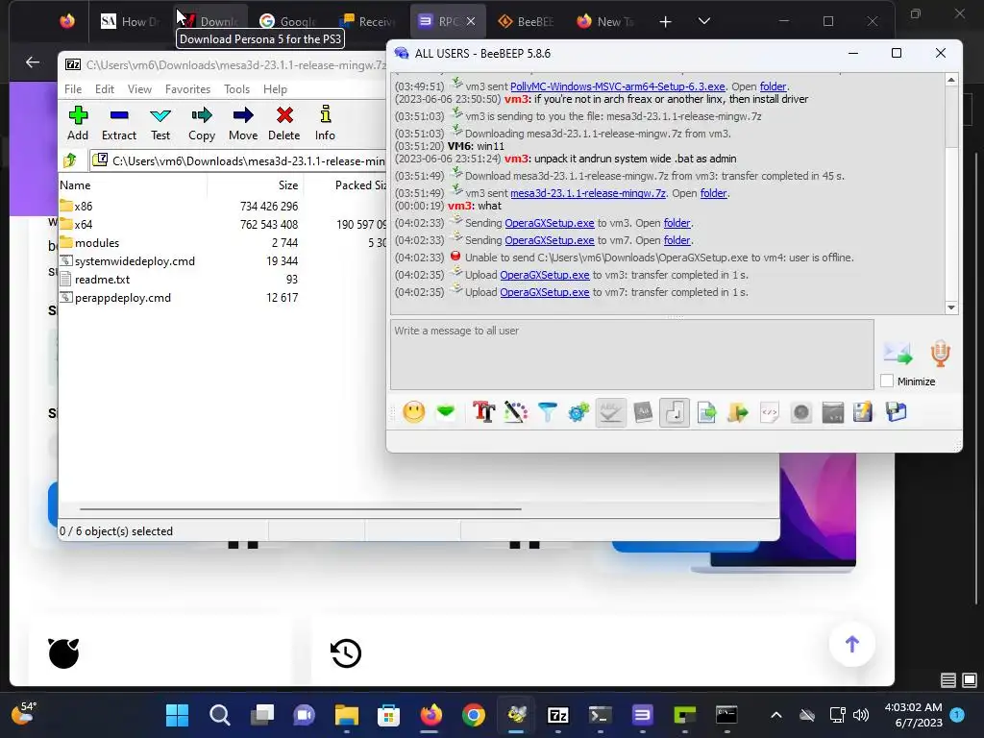This screenshot has height=738, width=984.
Task: Open folder link on 'Sending OperaGXSetup.exe to vm7' line
Action: pyautogui.click(x=677, y=240)
